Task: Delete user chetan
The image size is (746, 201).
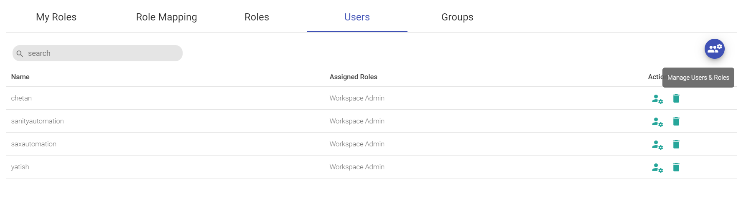Action: (676, 98)
